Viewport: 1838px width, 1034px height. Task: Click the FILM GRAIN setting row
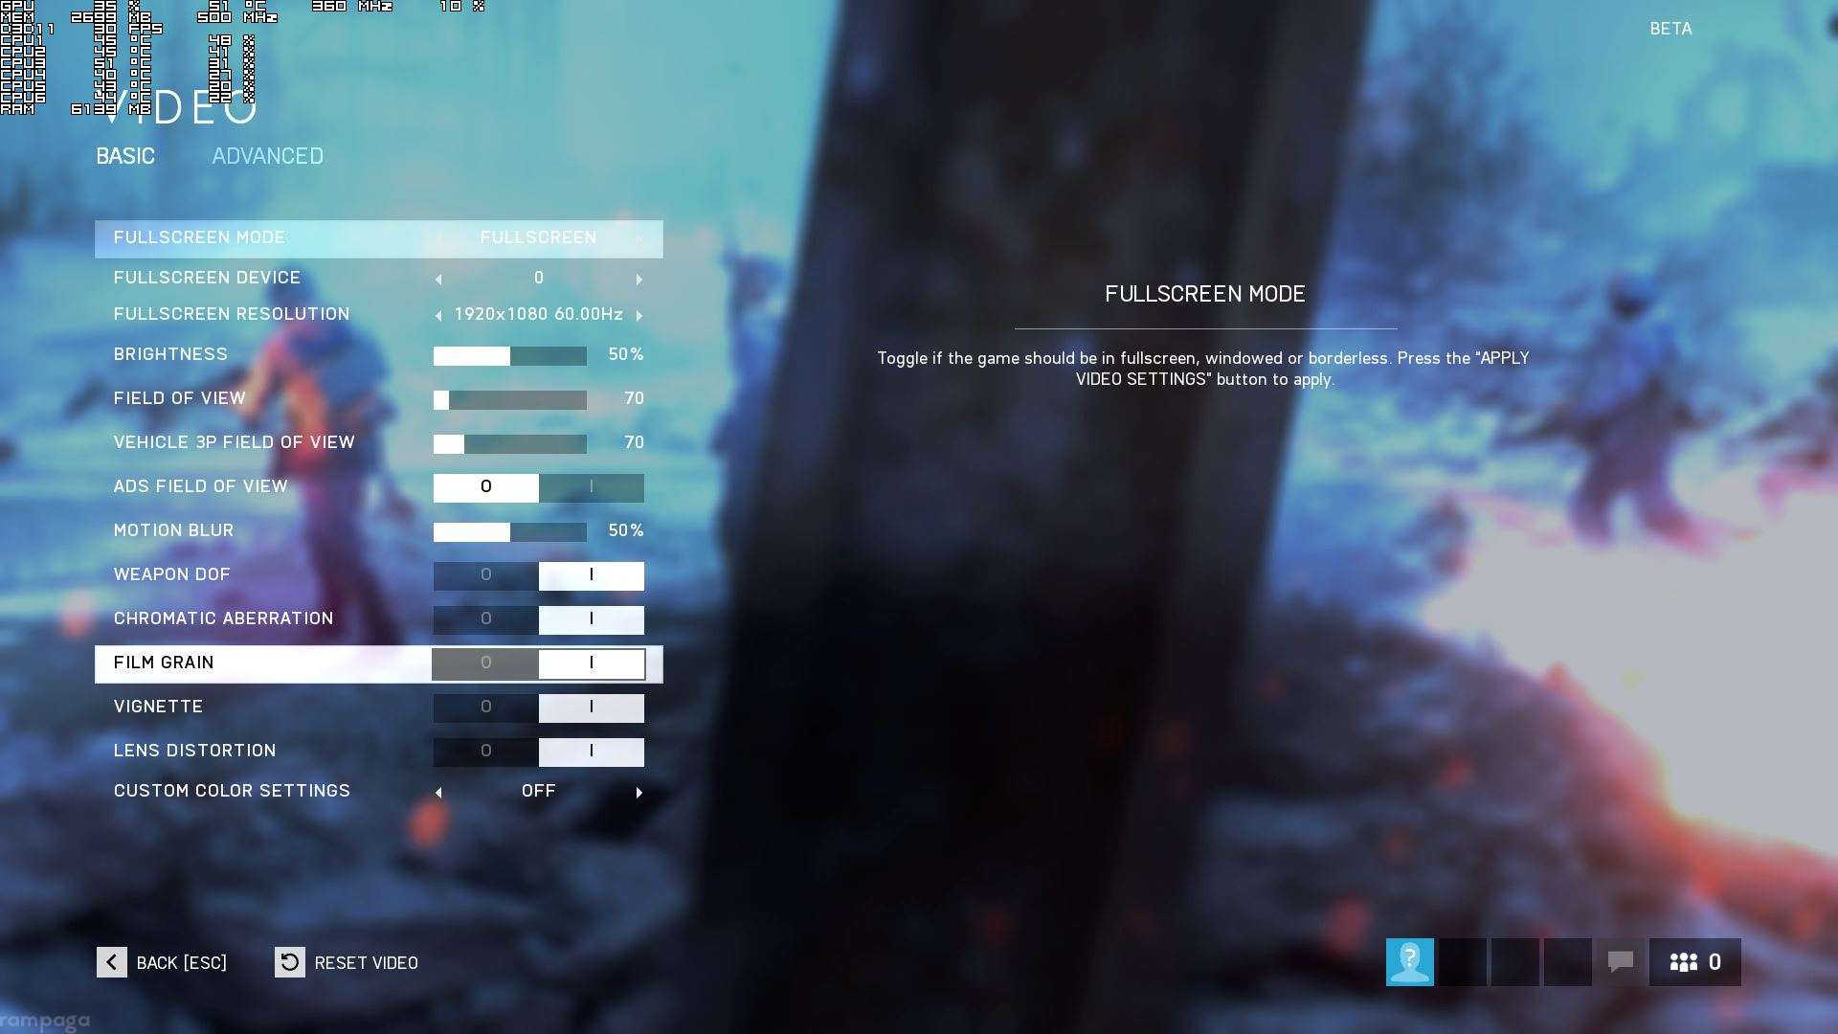pos(379,663)
